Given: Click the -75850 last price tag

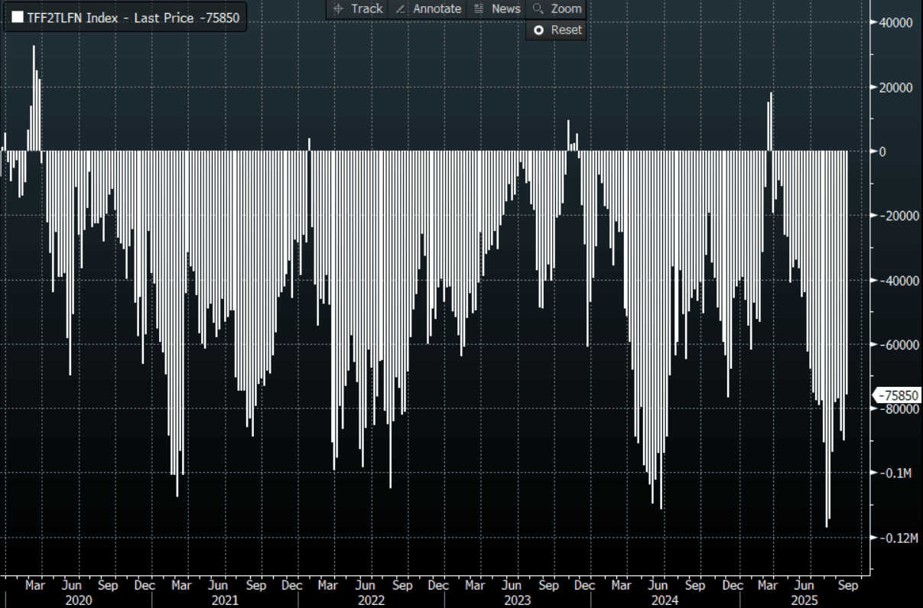Looking at the screenshot, I should point(898,395).
